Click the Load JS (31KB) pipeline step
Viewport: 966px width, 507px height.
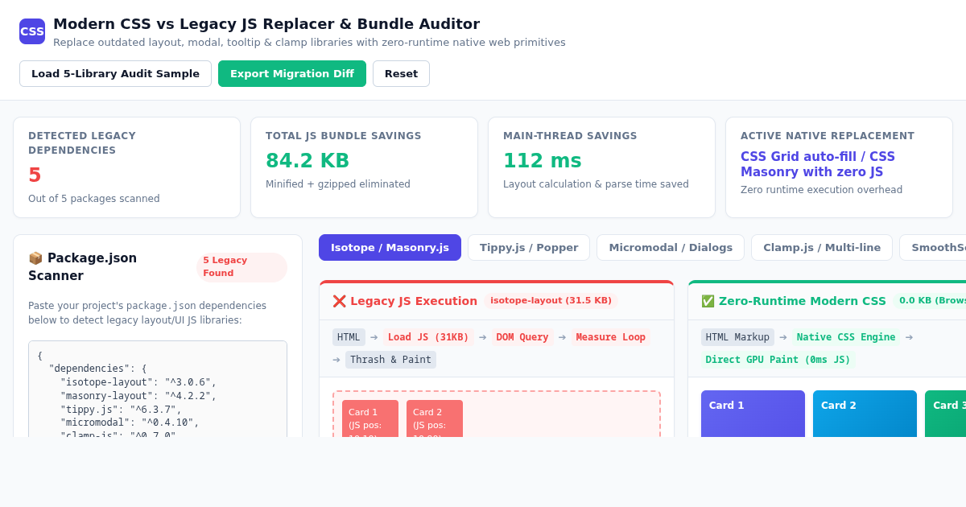tap(428, 337)
